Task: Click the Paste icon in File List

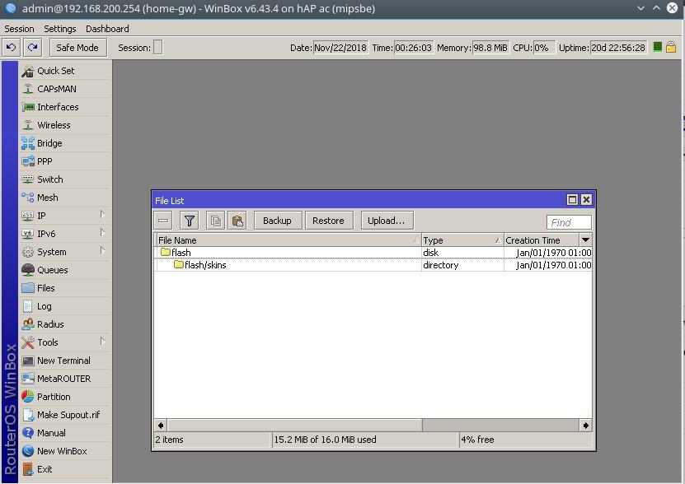Action: pos(237,221)
